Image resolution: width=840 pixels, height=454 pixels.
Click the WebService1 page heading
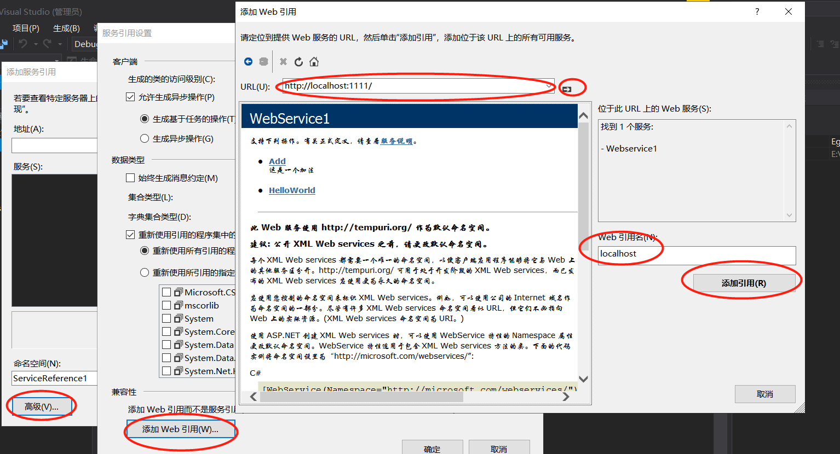290,118
